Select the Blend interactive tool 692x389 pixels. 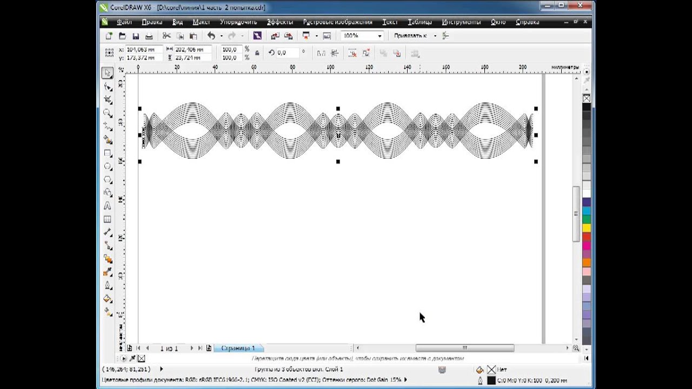pyautogui.click(x=108, y=259)
